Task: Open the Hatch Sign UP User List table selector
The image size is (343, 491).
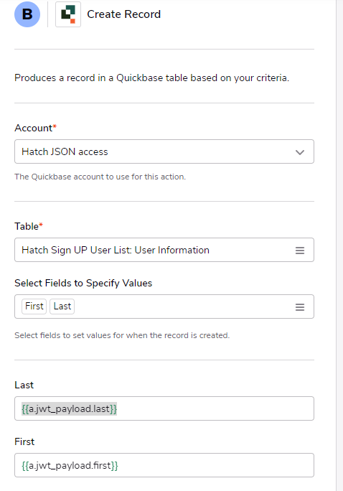Action: 164,250
